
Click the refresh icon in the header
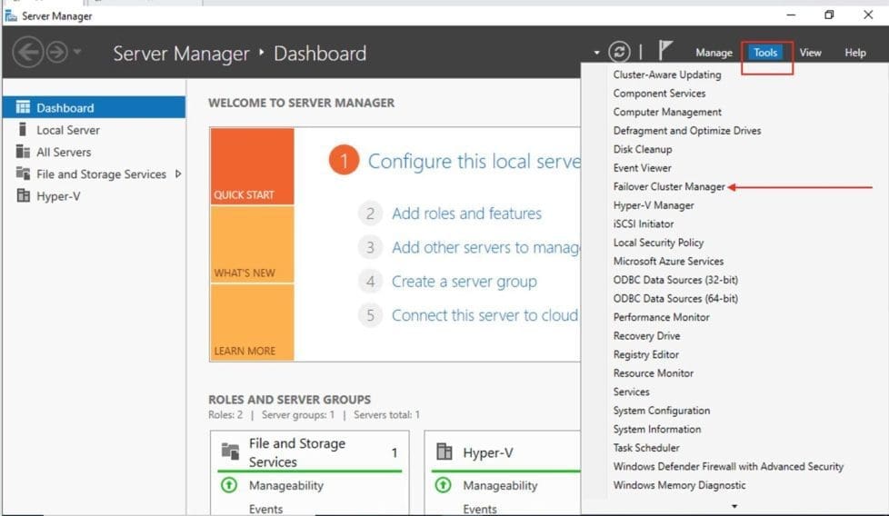619,53
